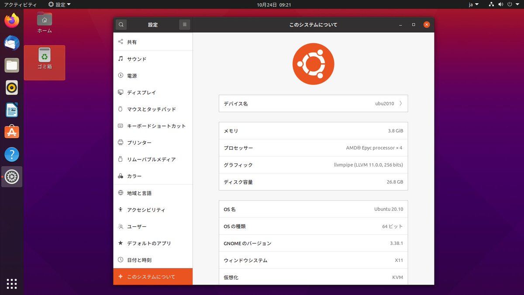Screen dimensions: 524x295
Task: Click the プリンター printer icon
Action: click(x=121, y=142)
